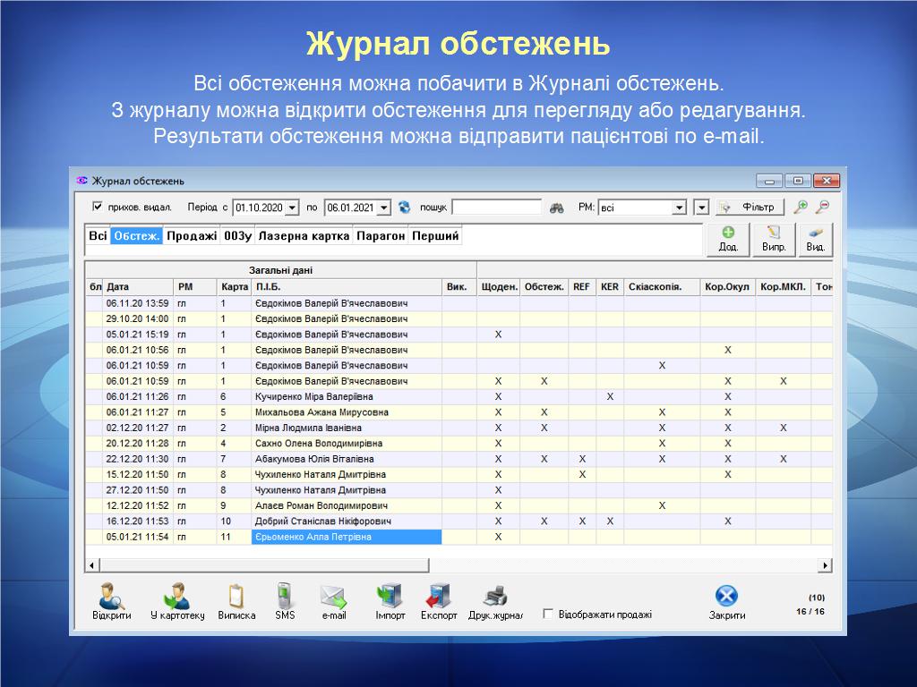Select the Лазерна картка tab
Viewport: 917px width, 687px height.
(x=304, y=236)
